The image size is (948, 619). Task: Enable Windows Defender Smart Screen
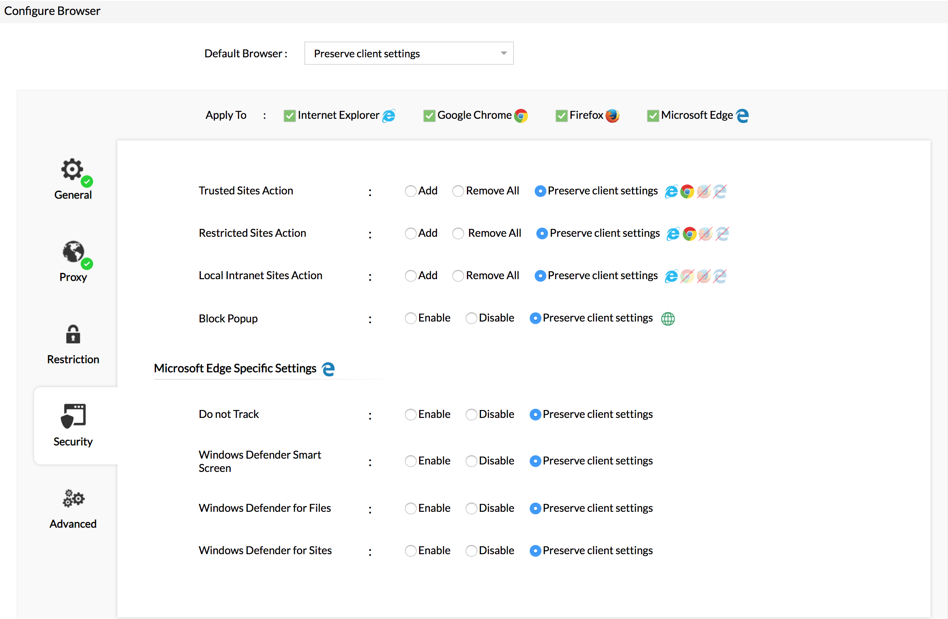[410, 461]
